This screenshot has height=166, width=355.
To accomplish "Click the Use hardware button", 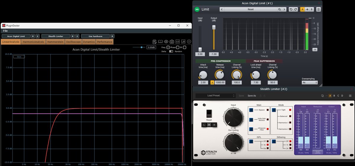I will coord(95,36).
